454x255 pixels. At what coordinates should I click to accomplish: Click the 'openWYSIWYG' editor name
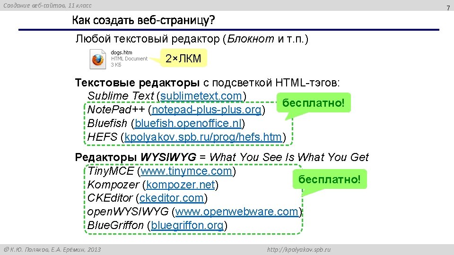128,212
